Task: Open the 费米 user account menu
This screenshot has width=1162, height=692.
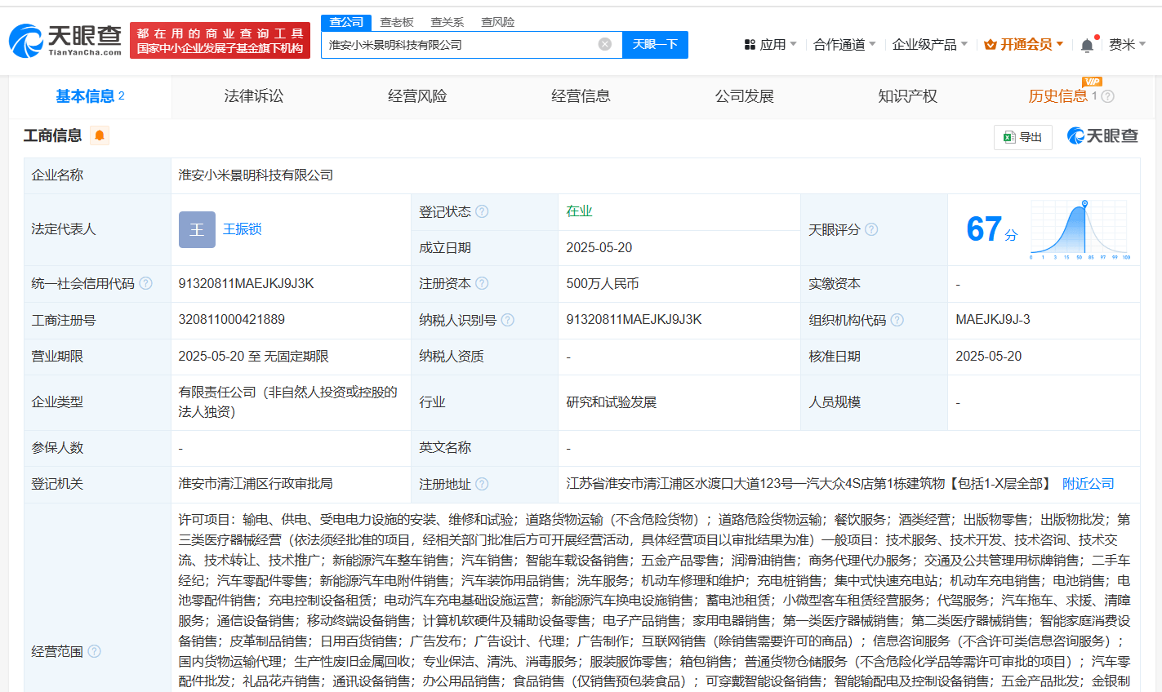Action: (1127, 44)
